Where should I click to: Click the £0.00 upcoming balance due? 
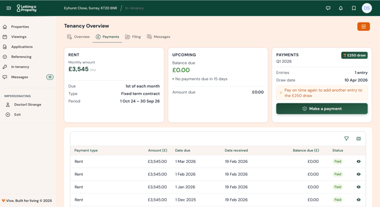pyautogui.click(x=181, y=70)
